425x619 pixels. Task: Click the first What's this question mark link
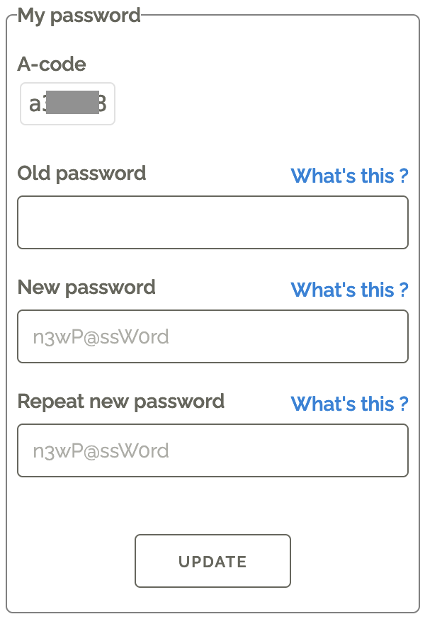click(350, 176)
